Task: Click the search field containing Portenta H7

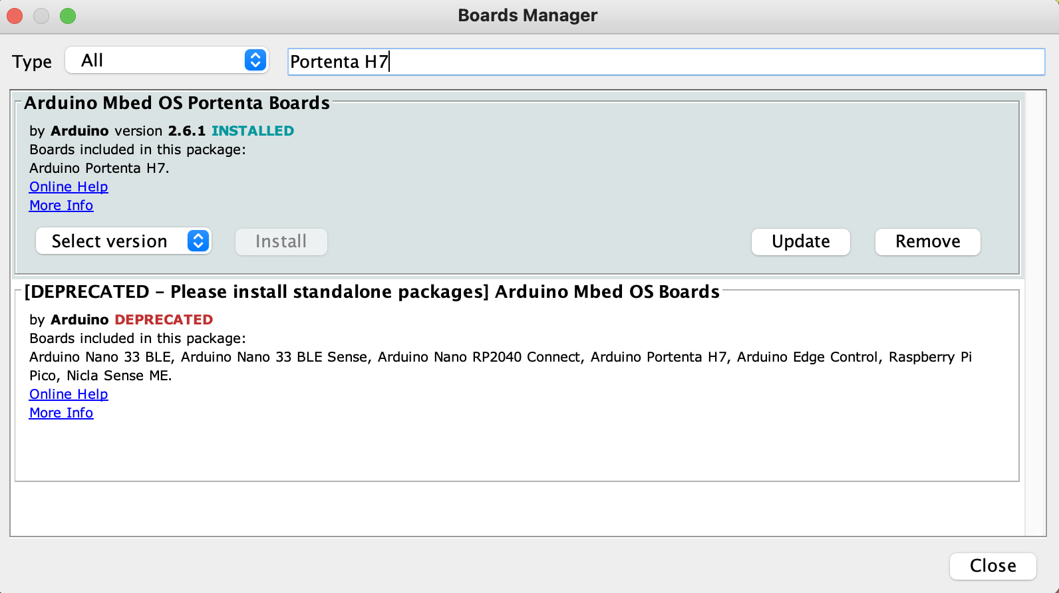Action: (666, 62)
